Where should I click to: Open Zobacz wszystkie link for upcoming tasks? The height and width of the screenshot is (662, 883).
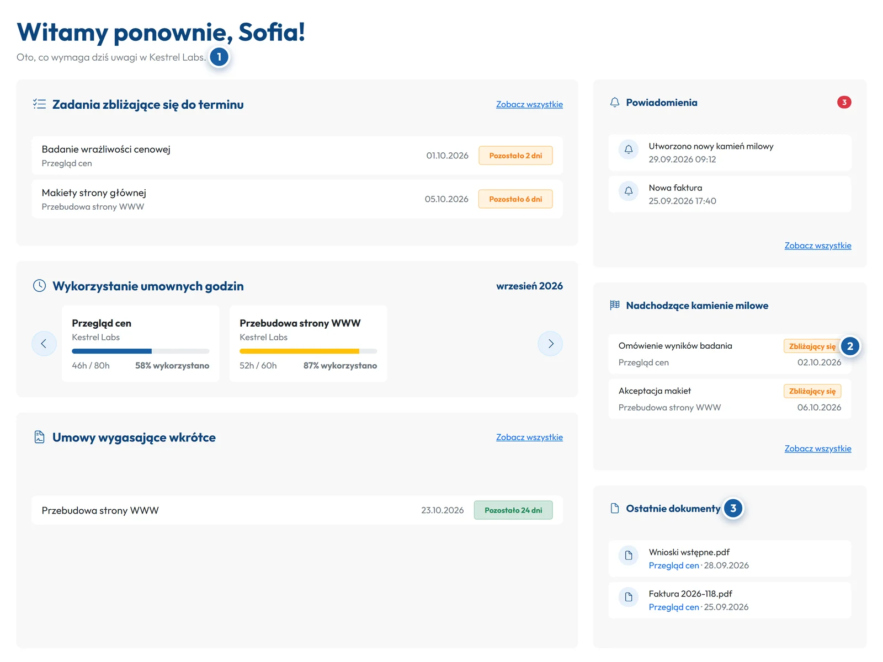pos(529,104)
